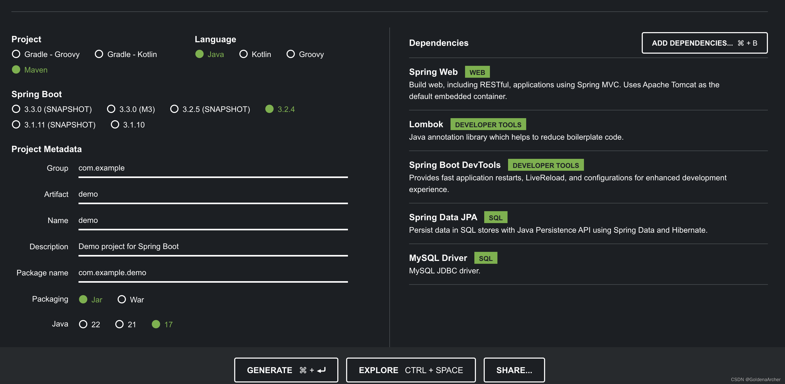Select Java version 21
Viewport: 785px width, 384px height.
(x=119, y=324)
